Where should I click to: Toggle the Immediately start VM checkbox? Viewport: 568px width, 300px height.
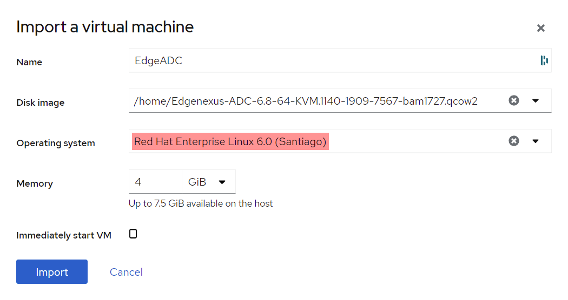(x=133, y=234)
